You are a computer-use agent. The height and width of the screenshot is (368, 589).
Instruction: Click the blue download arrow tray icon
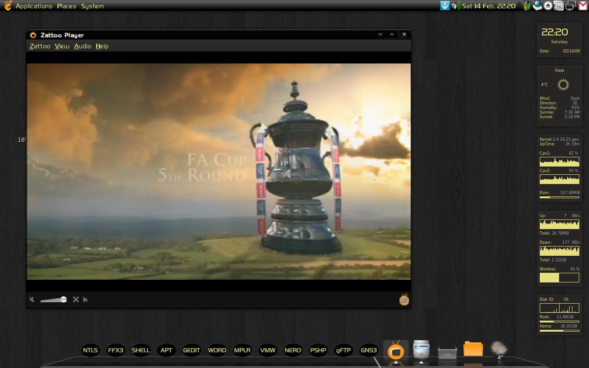(445, 6)
